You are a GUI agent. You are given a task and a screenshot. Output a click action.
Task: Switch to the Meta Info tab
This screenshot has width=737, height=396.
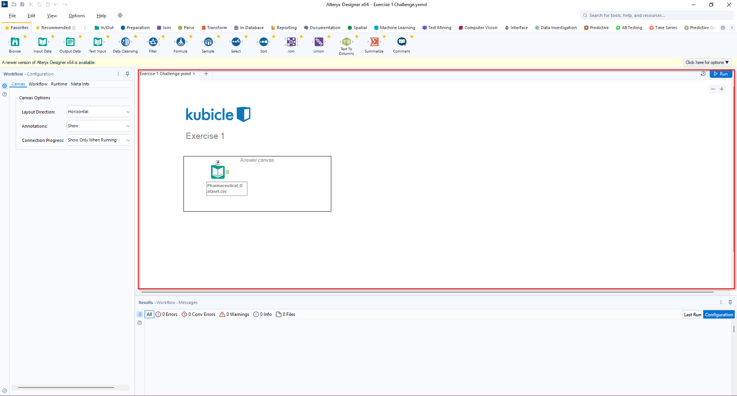click(x=80, y=84)
